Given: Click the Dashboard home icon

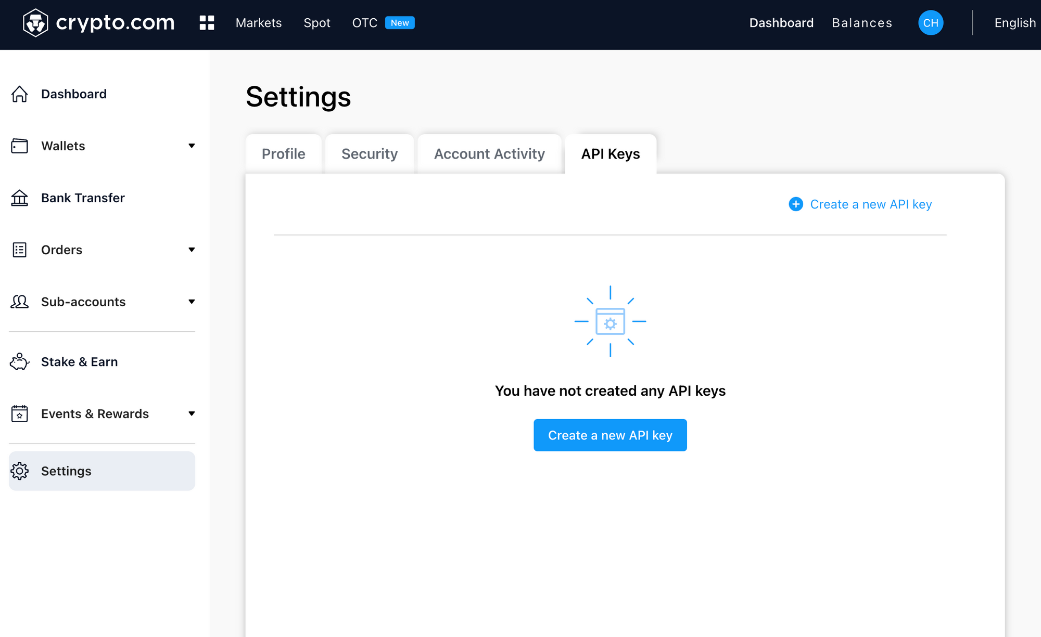Looking at the screenshot, I should [20, 94].
